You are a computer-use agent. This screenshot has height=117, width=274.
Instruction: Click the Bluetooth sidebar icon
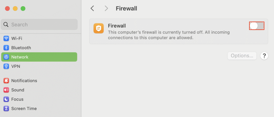click(6, 48)
